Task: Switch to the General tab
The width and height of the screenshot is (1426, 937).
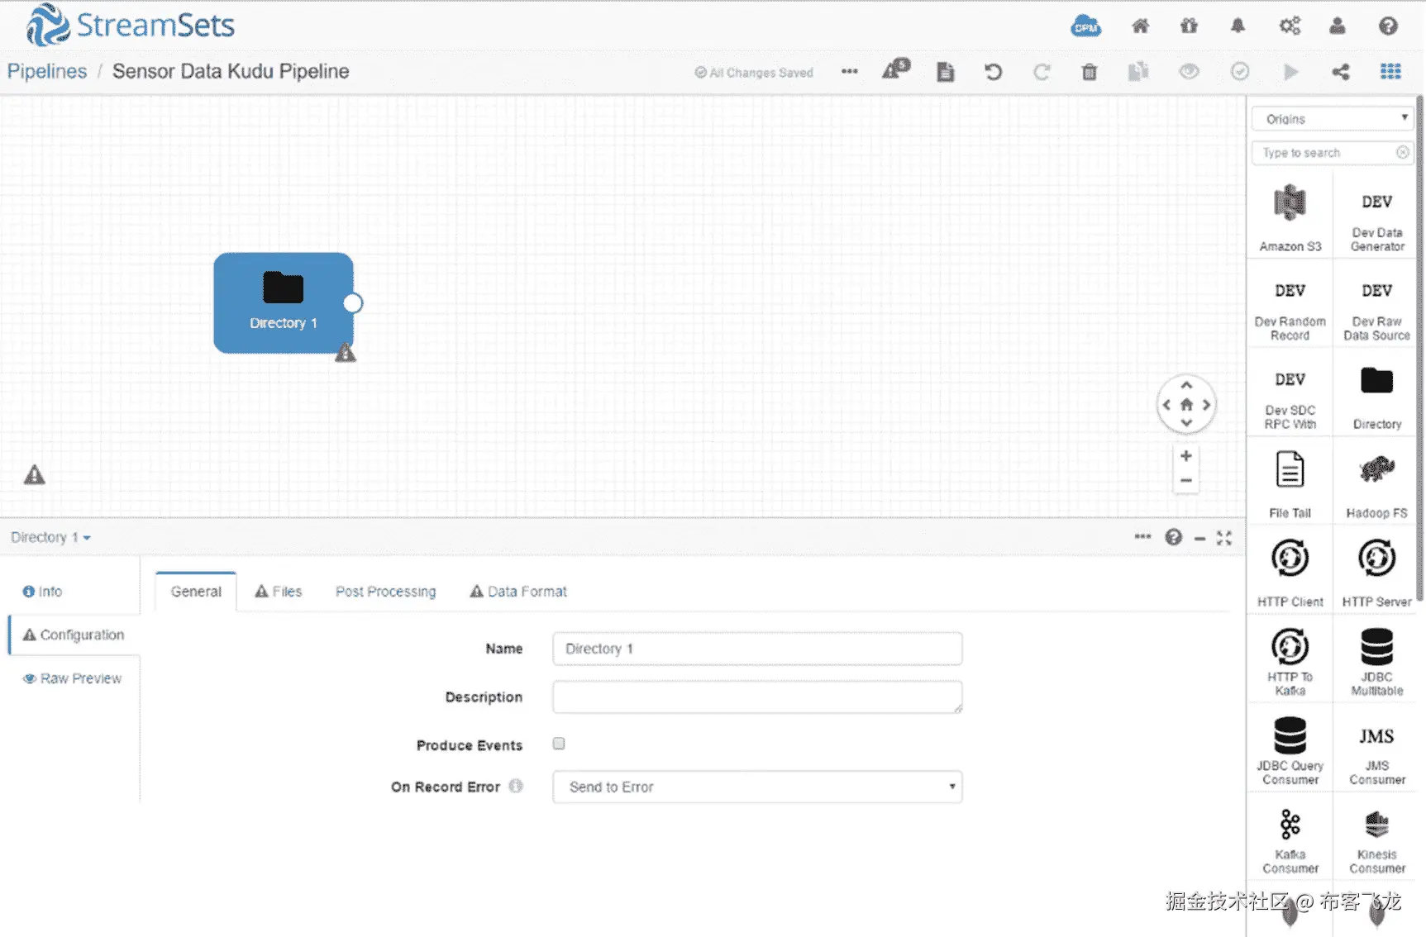Action: pyautogui.click(x=196, y=592)
